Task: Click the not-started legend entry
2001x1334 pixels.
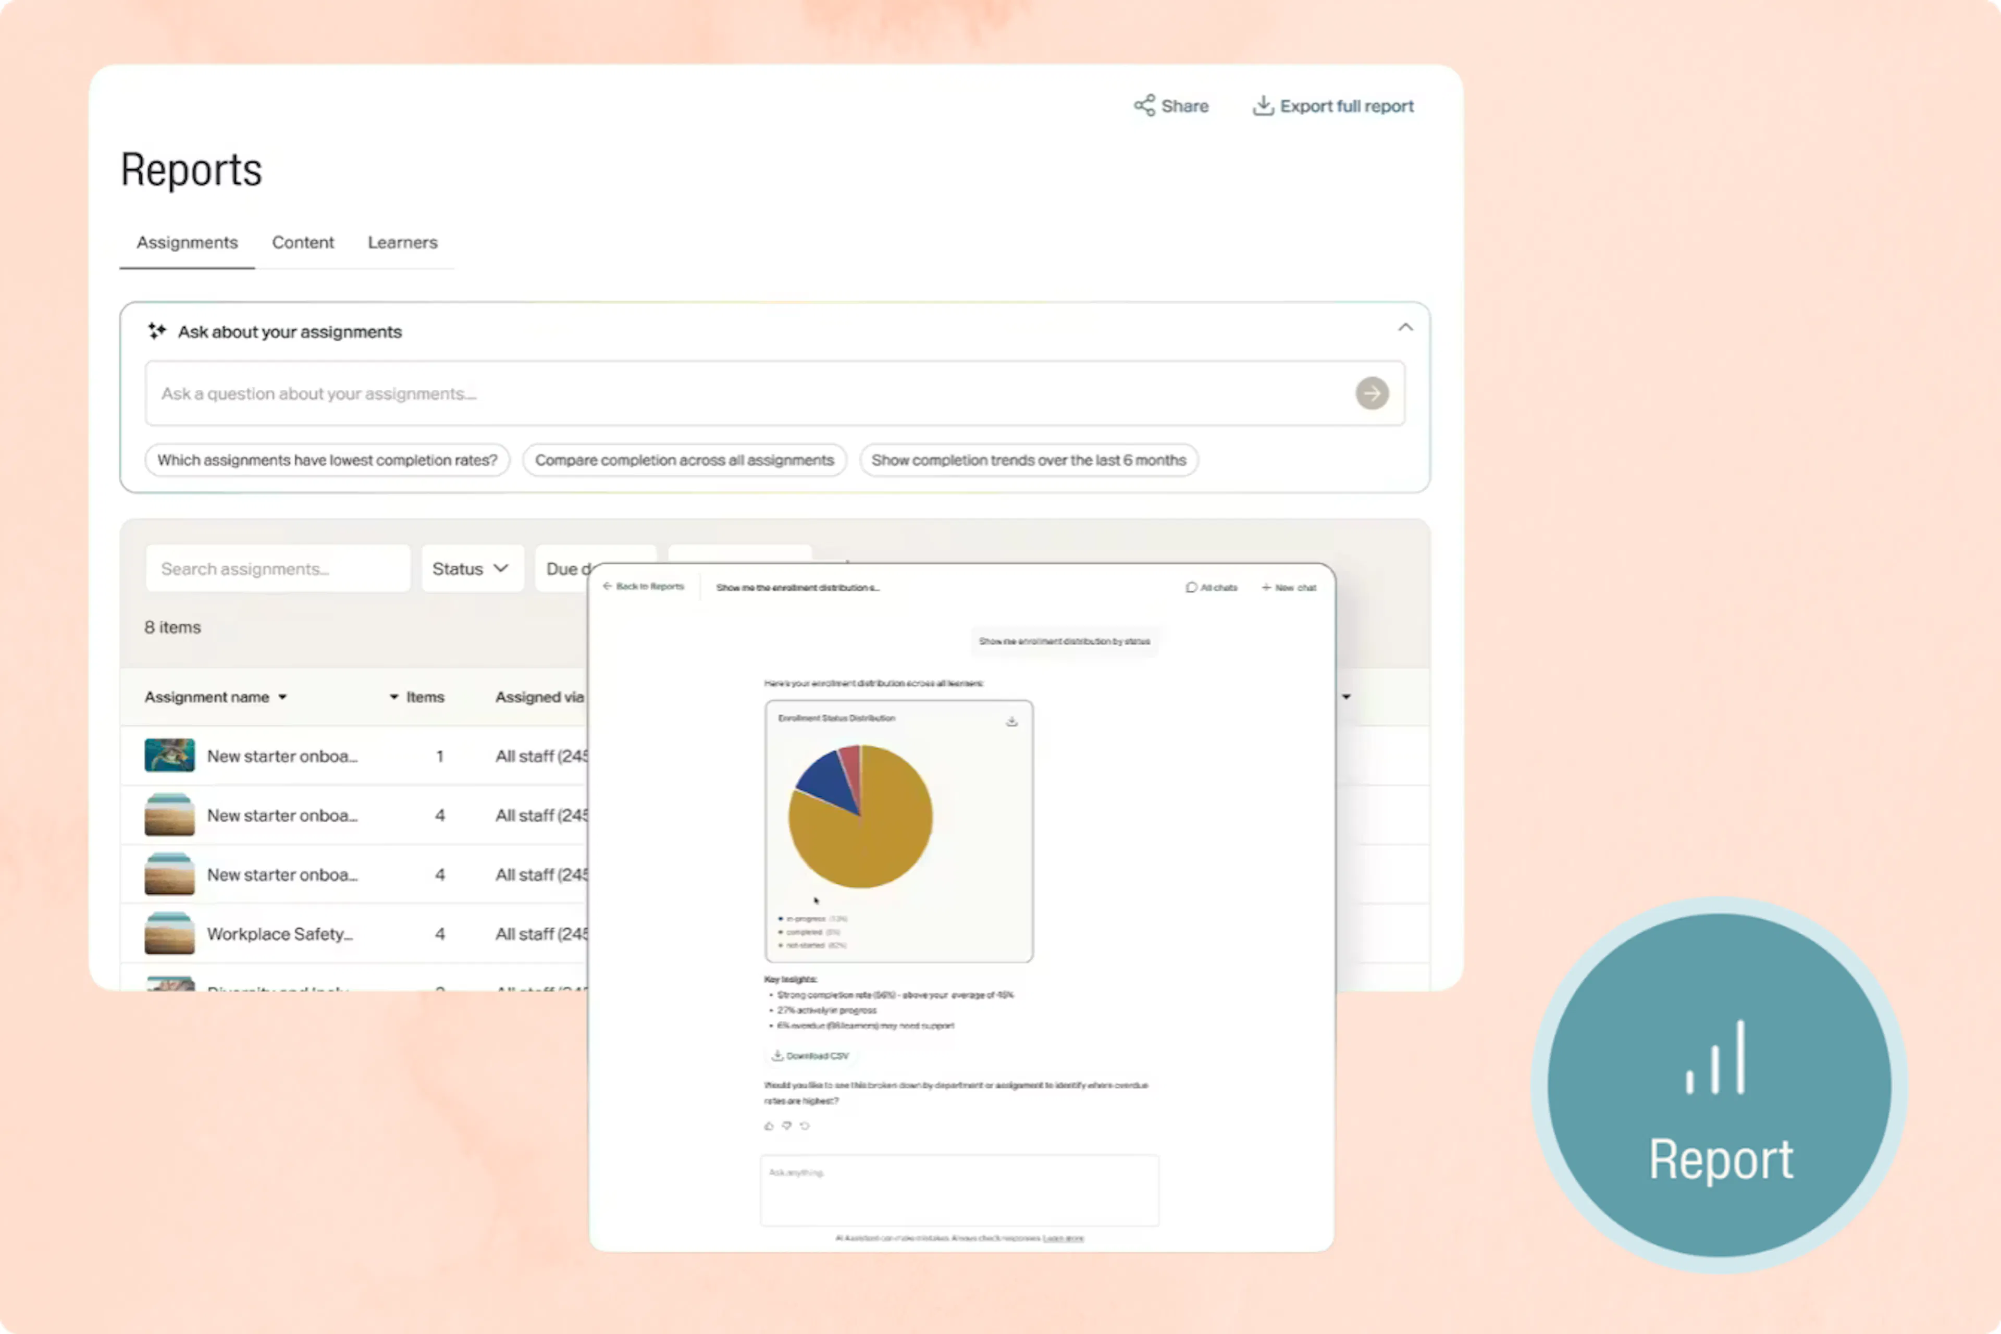Action: [812, 945]
